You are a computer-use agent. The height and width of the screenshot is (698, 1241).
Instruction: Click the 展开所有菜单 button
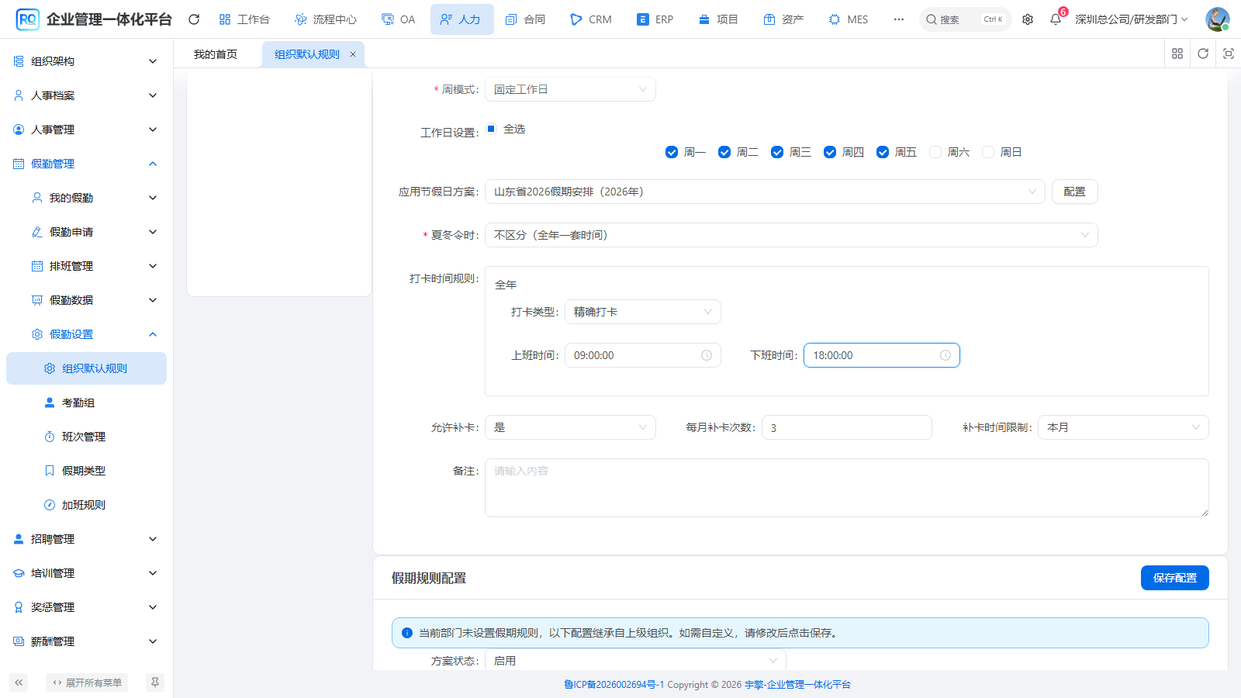(87, 682)
